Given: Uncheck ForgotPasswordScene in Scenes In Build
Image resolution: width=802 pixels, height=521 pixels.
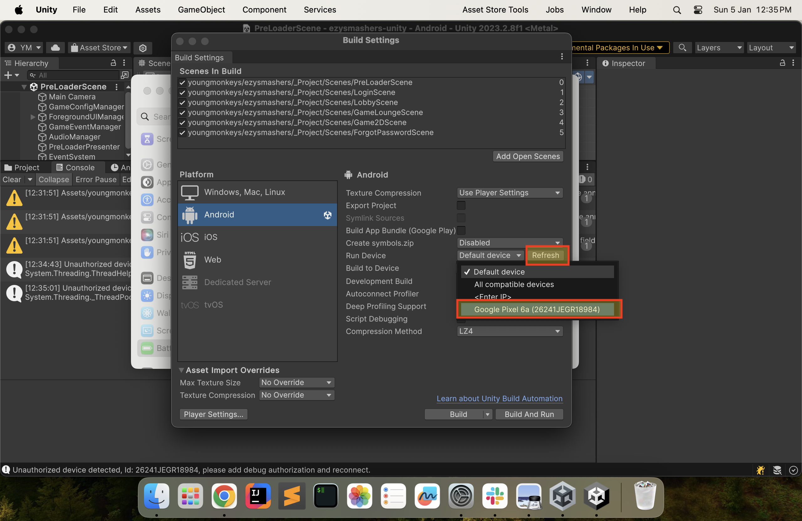Looking at the screenshot, I should [182, 133].
